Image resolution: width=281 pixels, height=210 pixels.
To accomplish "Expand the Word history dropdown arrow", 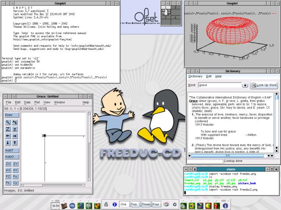I will click(x=245, y=85).
